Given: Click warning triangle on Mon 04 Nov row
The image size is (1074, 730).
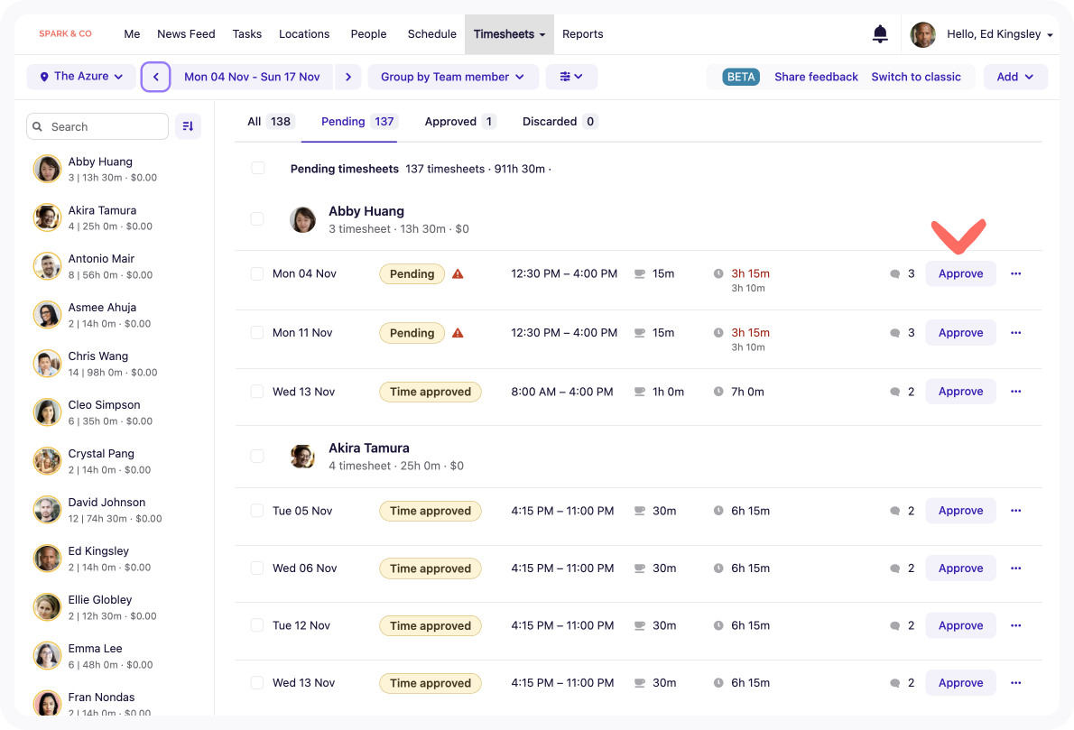Looking at the screenshot, I should 458,274.
